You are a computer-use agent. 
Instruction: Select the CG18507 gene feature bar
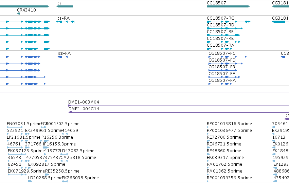click(x=228, y=6)
